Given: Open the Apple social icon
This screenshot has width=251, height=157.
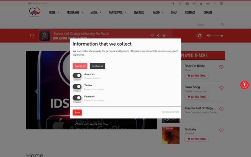Looking at the screenshot, I should pos(201,3).
